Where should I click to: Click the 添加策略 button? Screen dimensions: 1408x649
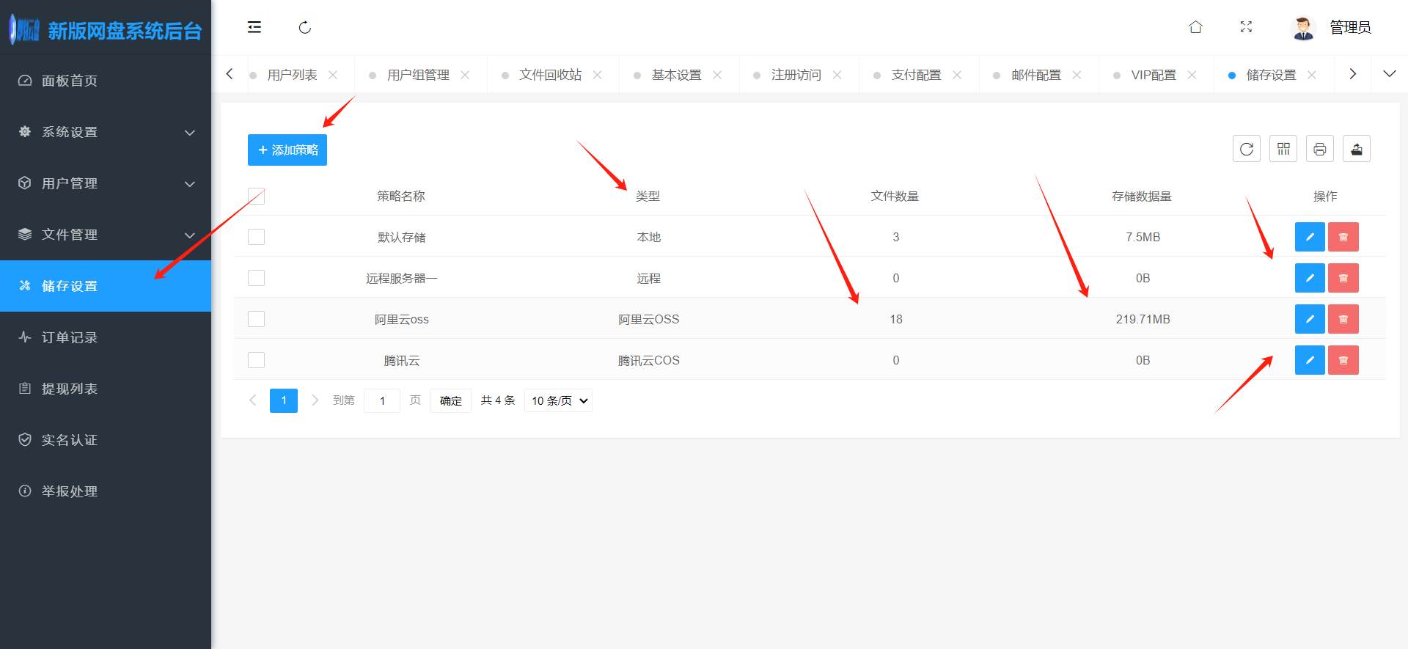pyautogui.click(x=287, y=150)
